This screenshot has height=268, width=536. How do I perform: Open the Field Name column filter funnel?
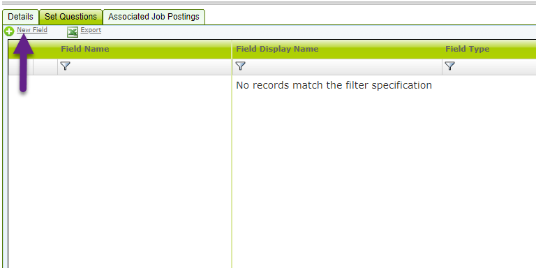click(x=65, y=66)
